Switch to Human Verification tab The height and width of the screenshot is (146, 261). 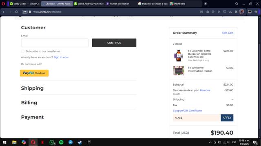point(121,4)
